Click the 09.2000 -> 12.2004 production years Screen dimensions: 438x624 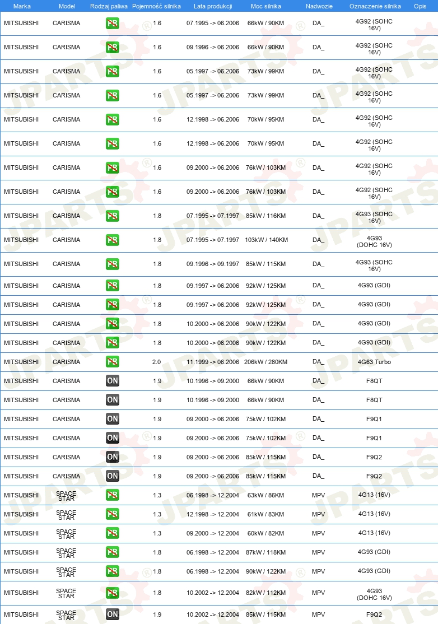[x=213, y=534]
